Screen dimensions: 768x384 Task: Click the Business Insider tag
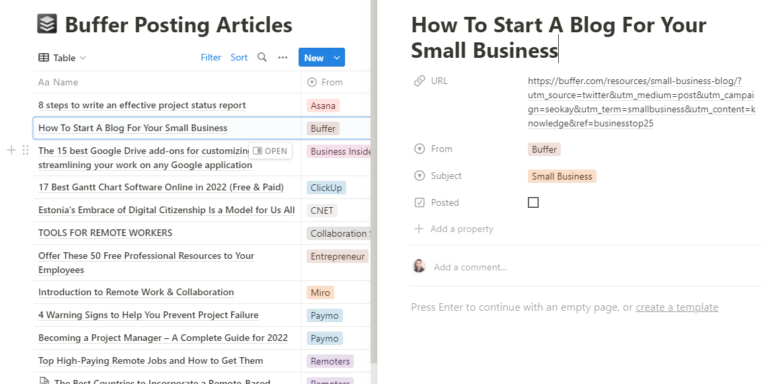tap(339, 151)
